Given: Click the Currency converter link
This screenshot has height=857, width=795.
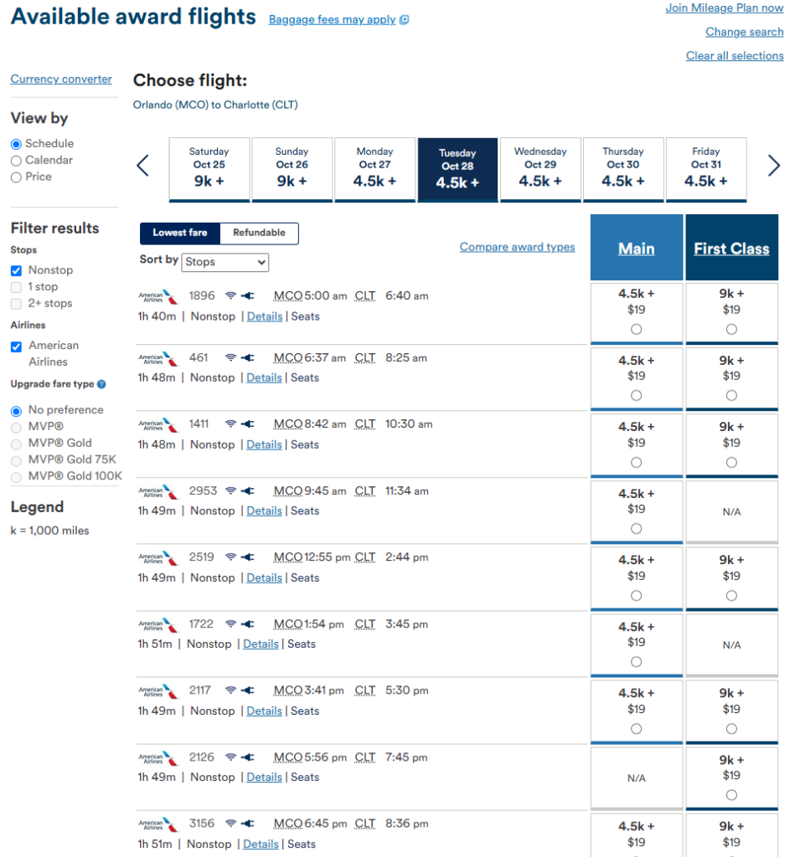Looking at the screenshot, I should 61,80.
